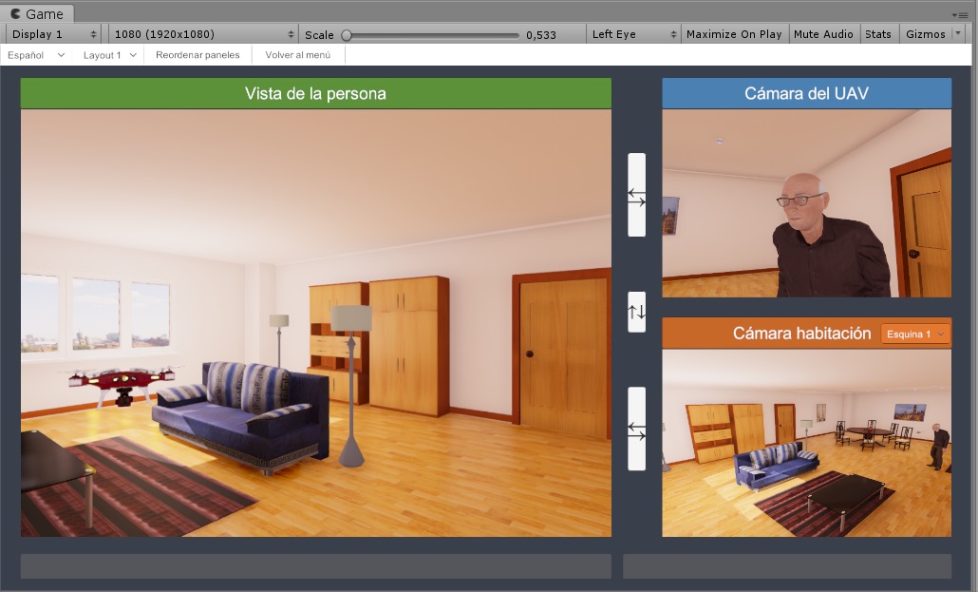
Task: Click the Gizmos dropdown arrow
Action: coord(957,34)
